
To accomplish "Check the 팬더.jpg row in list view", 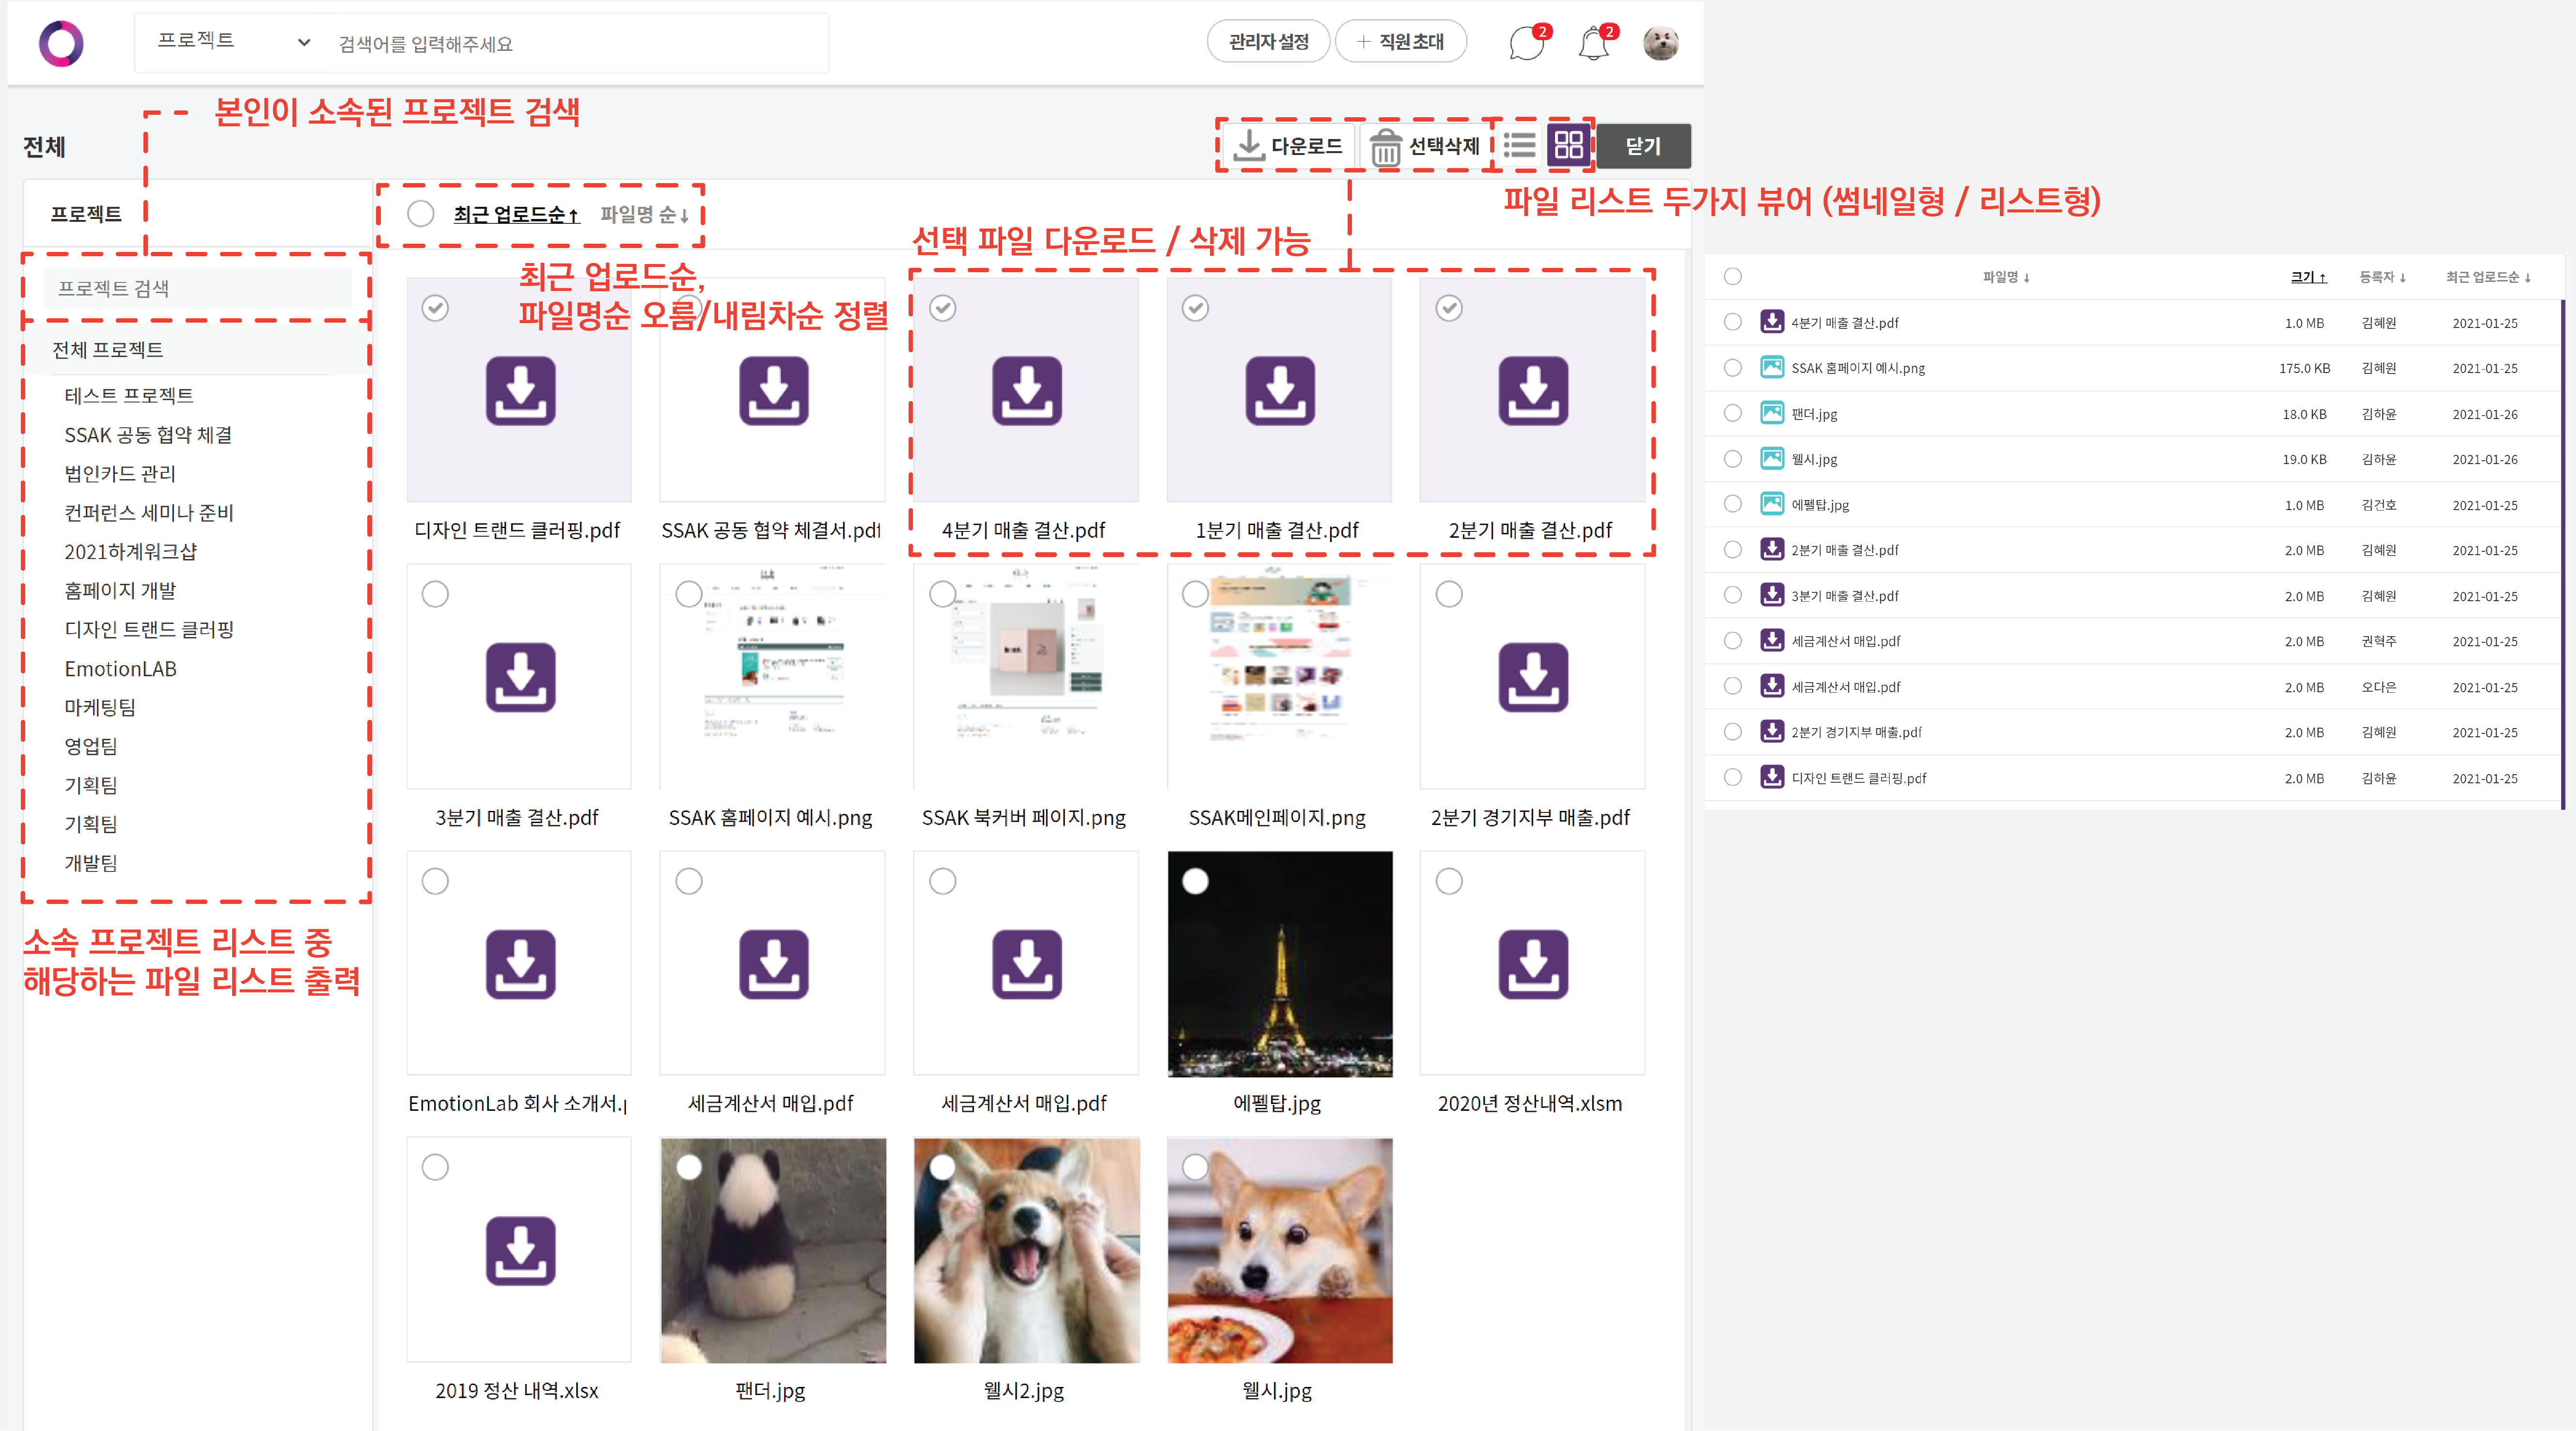I will pyautogui.click(x=1733, y=413).
